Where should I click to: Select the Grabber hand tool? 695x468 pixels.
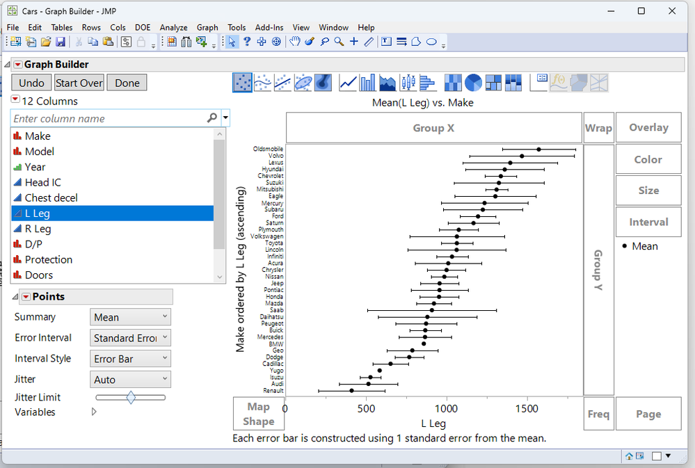[x=295, y=42]
